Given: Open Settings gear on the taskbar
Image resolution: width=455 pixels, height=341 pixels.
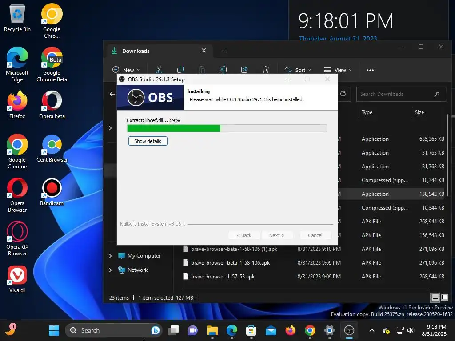Looking at the screenshot, I should coord(329,330).
